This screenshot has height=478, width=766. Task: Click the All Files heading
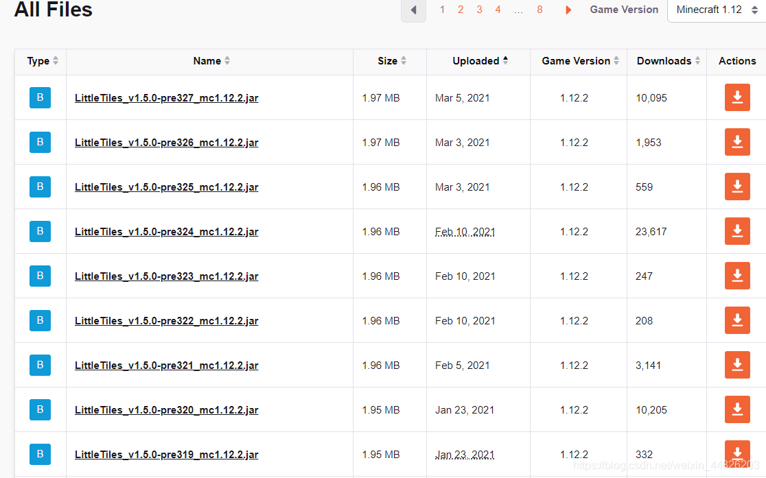coord(54,10)
